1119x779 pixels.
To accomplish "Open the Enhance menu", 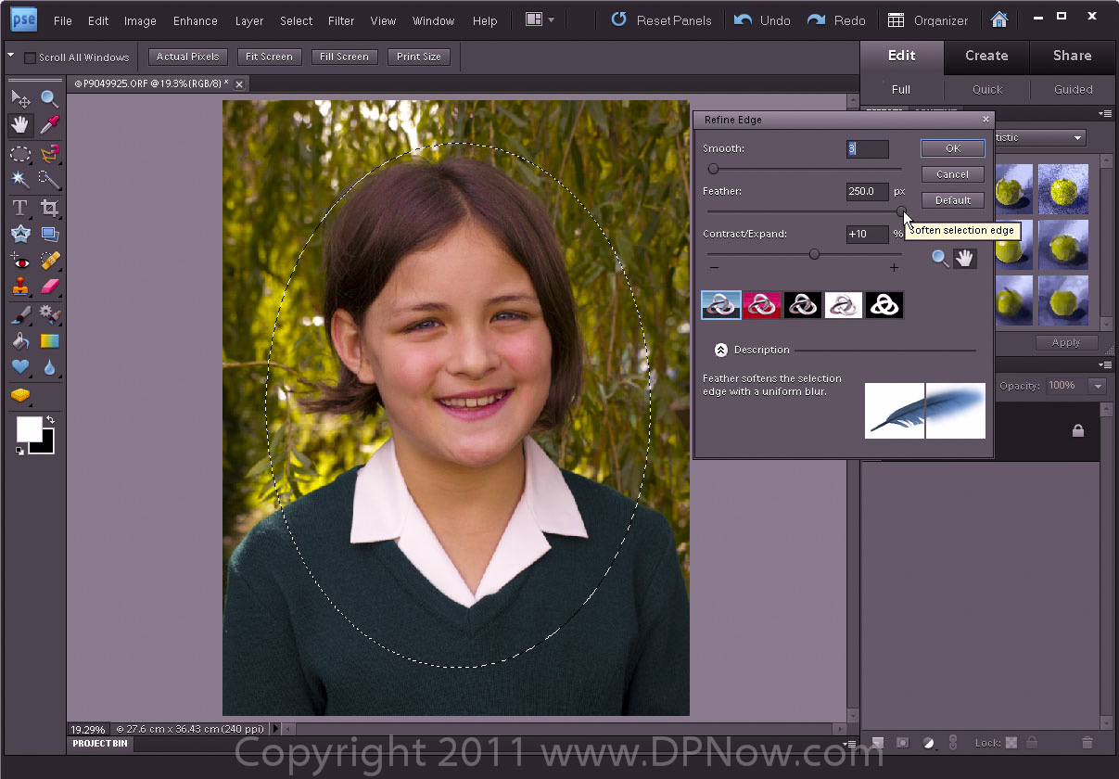I will (196, 20).
